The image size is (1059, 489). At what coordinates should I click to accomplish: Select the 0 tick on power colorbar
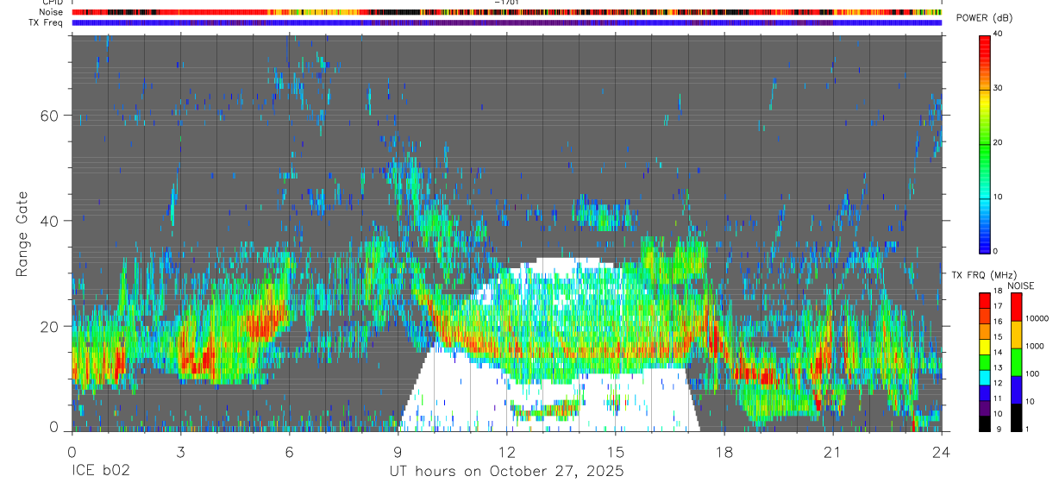[995, 251]
